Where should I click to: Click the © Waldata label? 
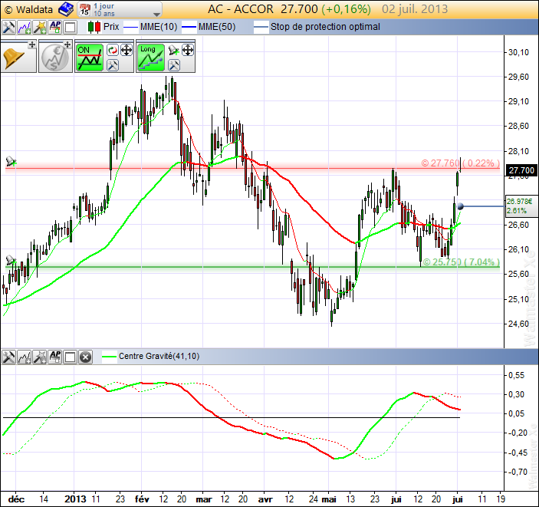pos(29,10)
